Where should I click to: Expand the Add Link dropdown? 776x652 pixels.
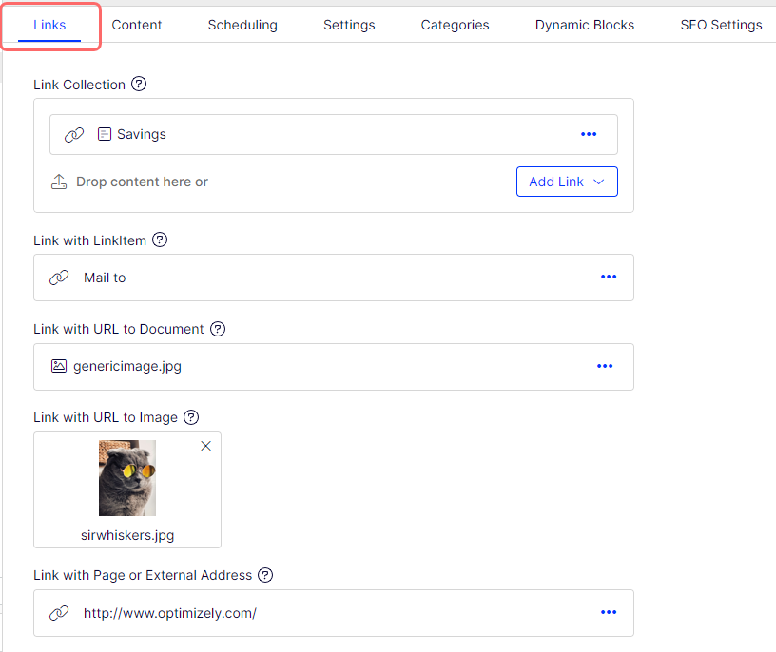pos(567,182)
